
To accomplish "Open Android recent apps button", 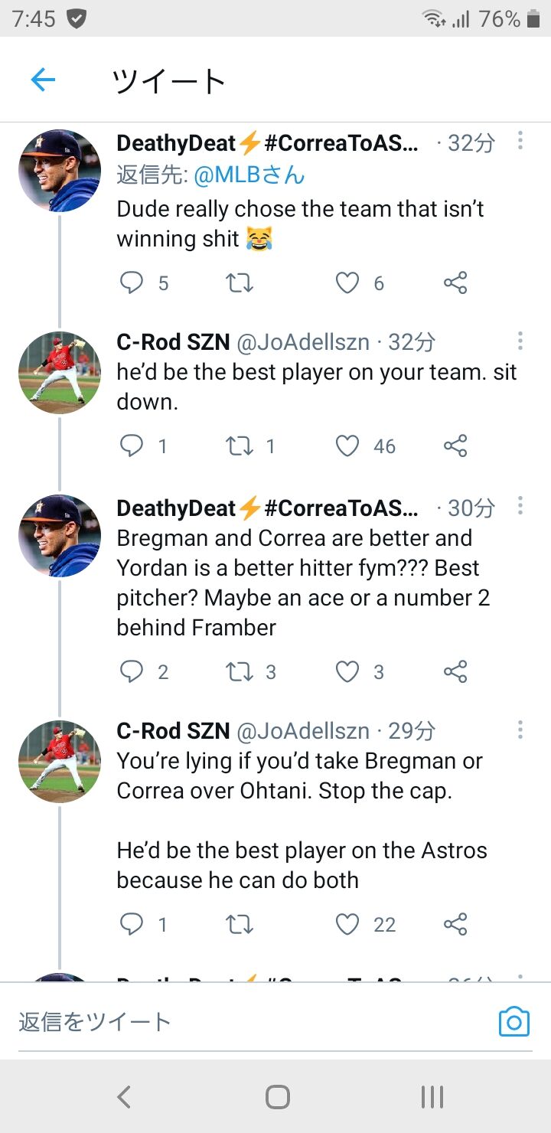I will click(432, 1097).
